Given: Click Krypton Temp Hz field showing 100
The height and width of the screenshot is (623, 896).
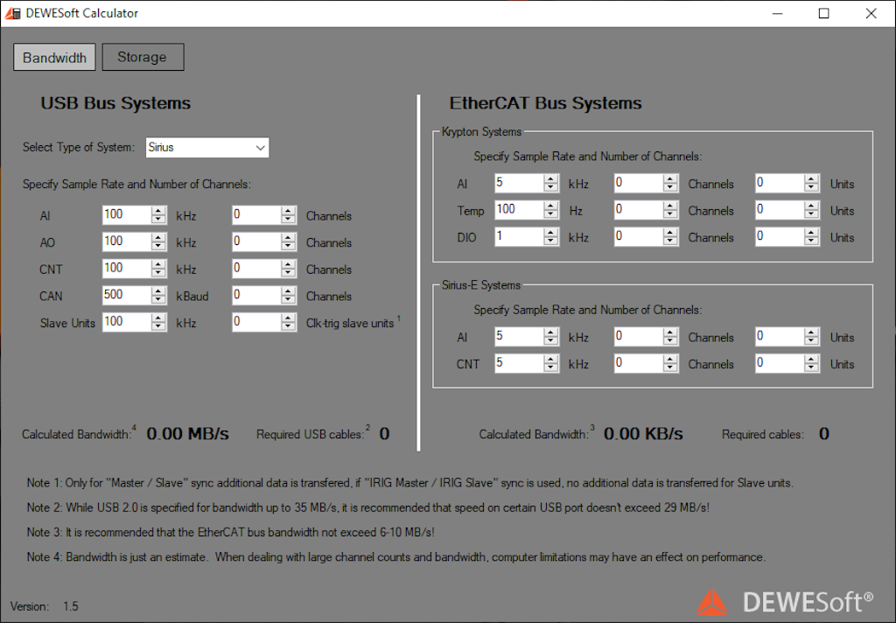Looking at the screenshot, I should point(520,210).
